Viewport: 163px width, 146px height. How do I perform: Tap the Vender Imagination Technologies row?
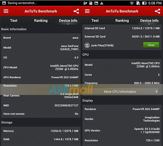(x=122, y=119)
